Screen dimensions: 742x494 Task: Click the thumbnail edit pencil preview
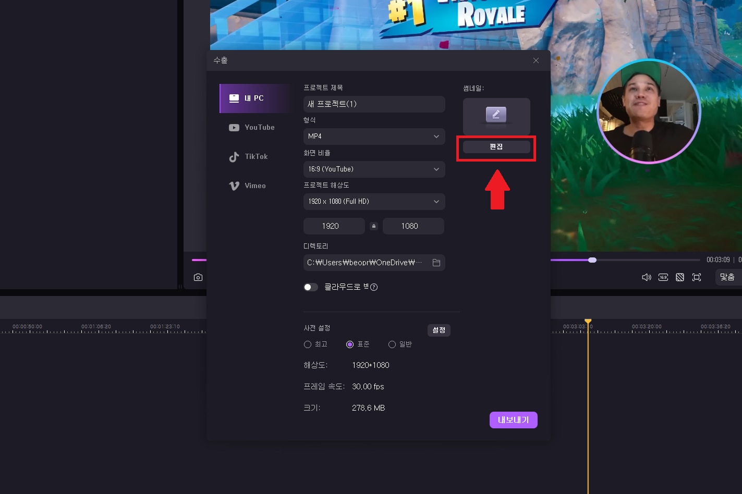tap(496, 116)
